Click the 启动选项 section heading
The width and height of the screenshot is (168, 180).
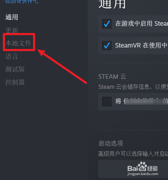(x=111, y=144)
